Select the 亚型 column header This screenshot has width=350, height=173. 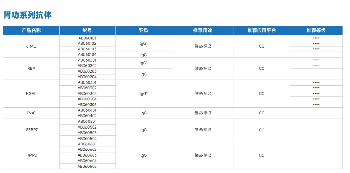click(x=144, y=31)
